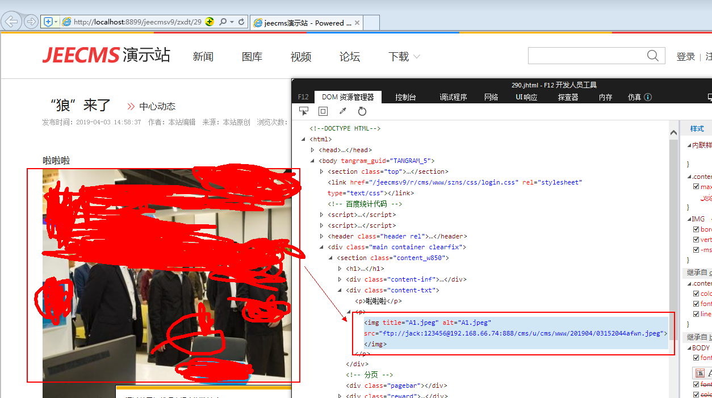Open the 新闻 navigation link

(x=203, y=57)
